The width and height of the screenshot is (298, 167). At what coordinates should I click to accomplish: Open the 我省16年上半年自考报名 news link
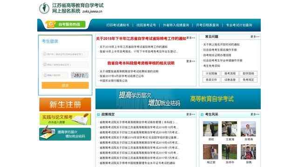[x=139, y=51]
